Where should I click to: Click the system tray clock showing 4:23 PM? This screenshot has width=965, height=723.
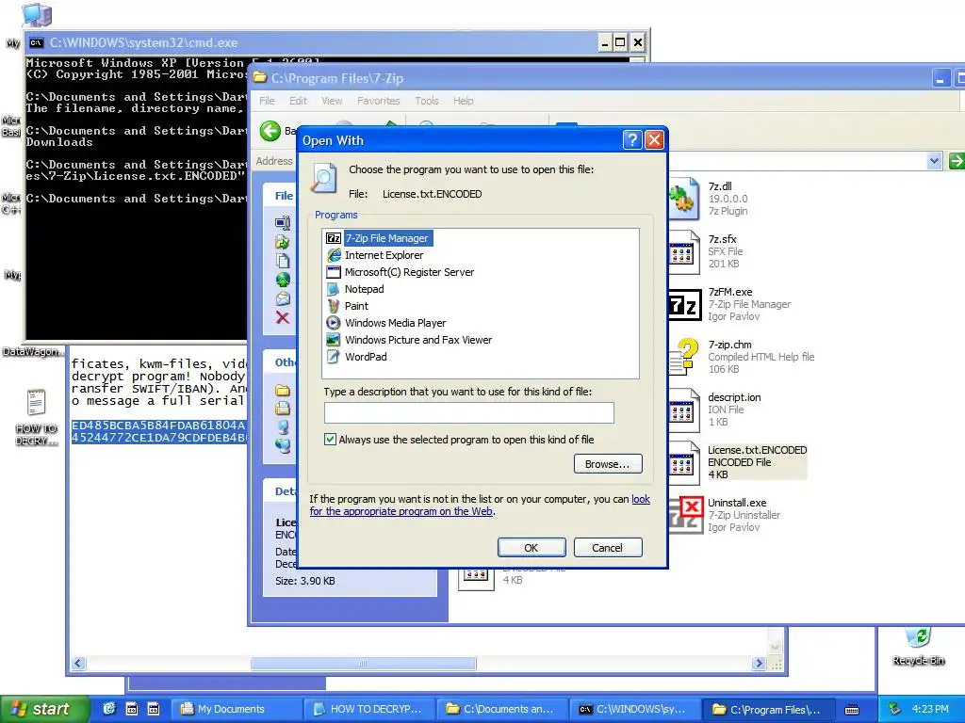click(x=930, y=709)
